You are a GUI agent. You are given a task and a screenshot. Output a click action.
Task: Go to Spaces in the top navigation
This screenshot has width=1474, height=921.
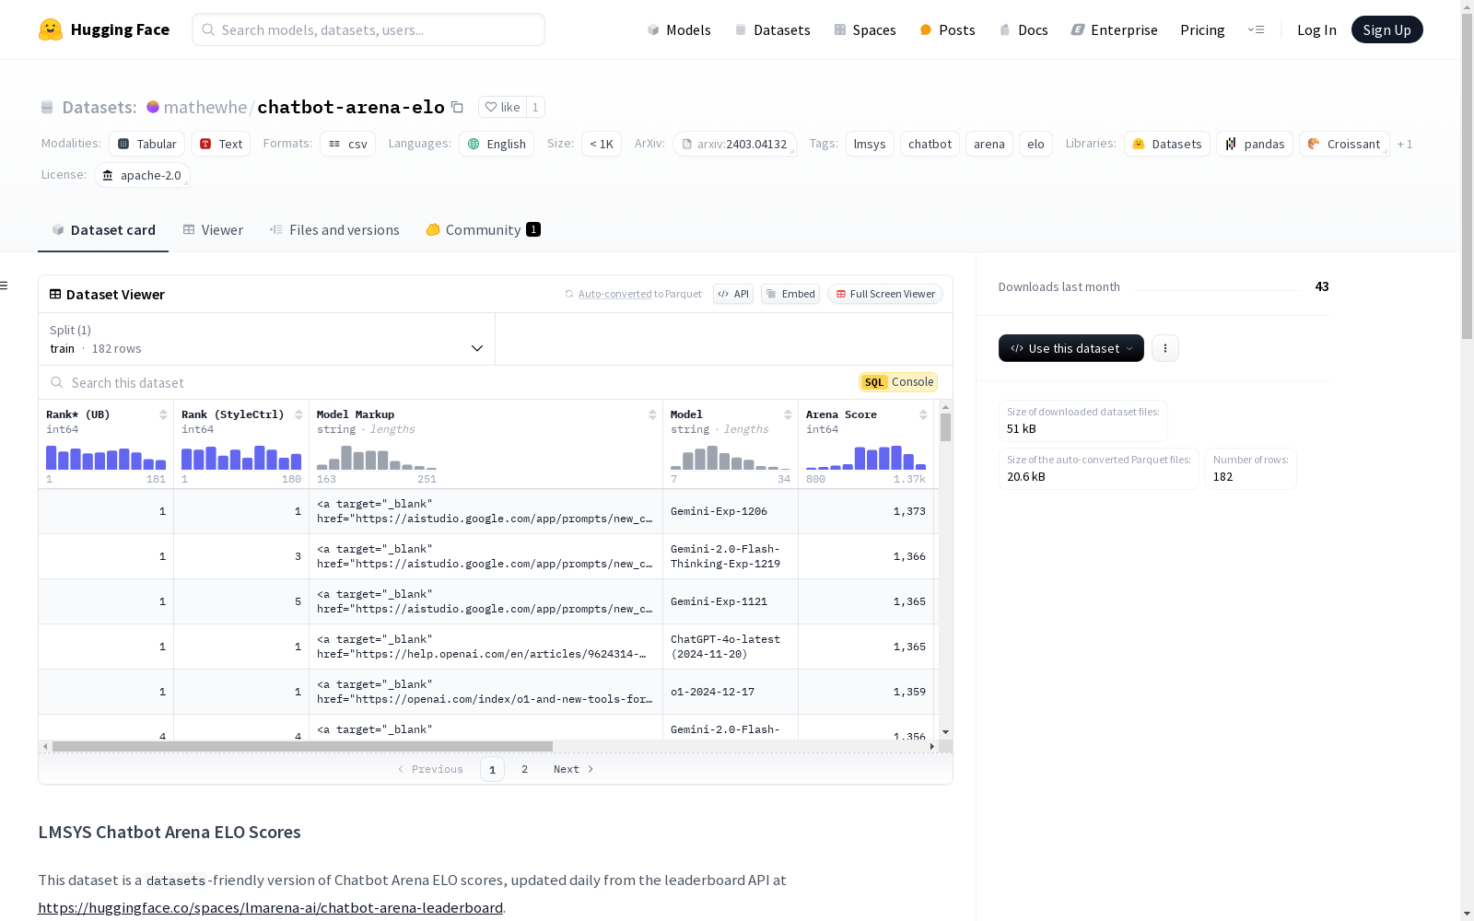click(865, 29)
